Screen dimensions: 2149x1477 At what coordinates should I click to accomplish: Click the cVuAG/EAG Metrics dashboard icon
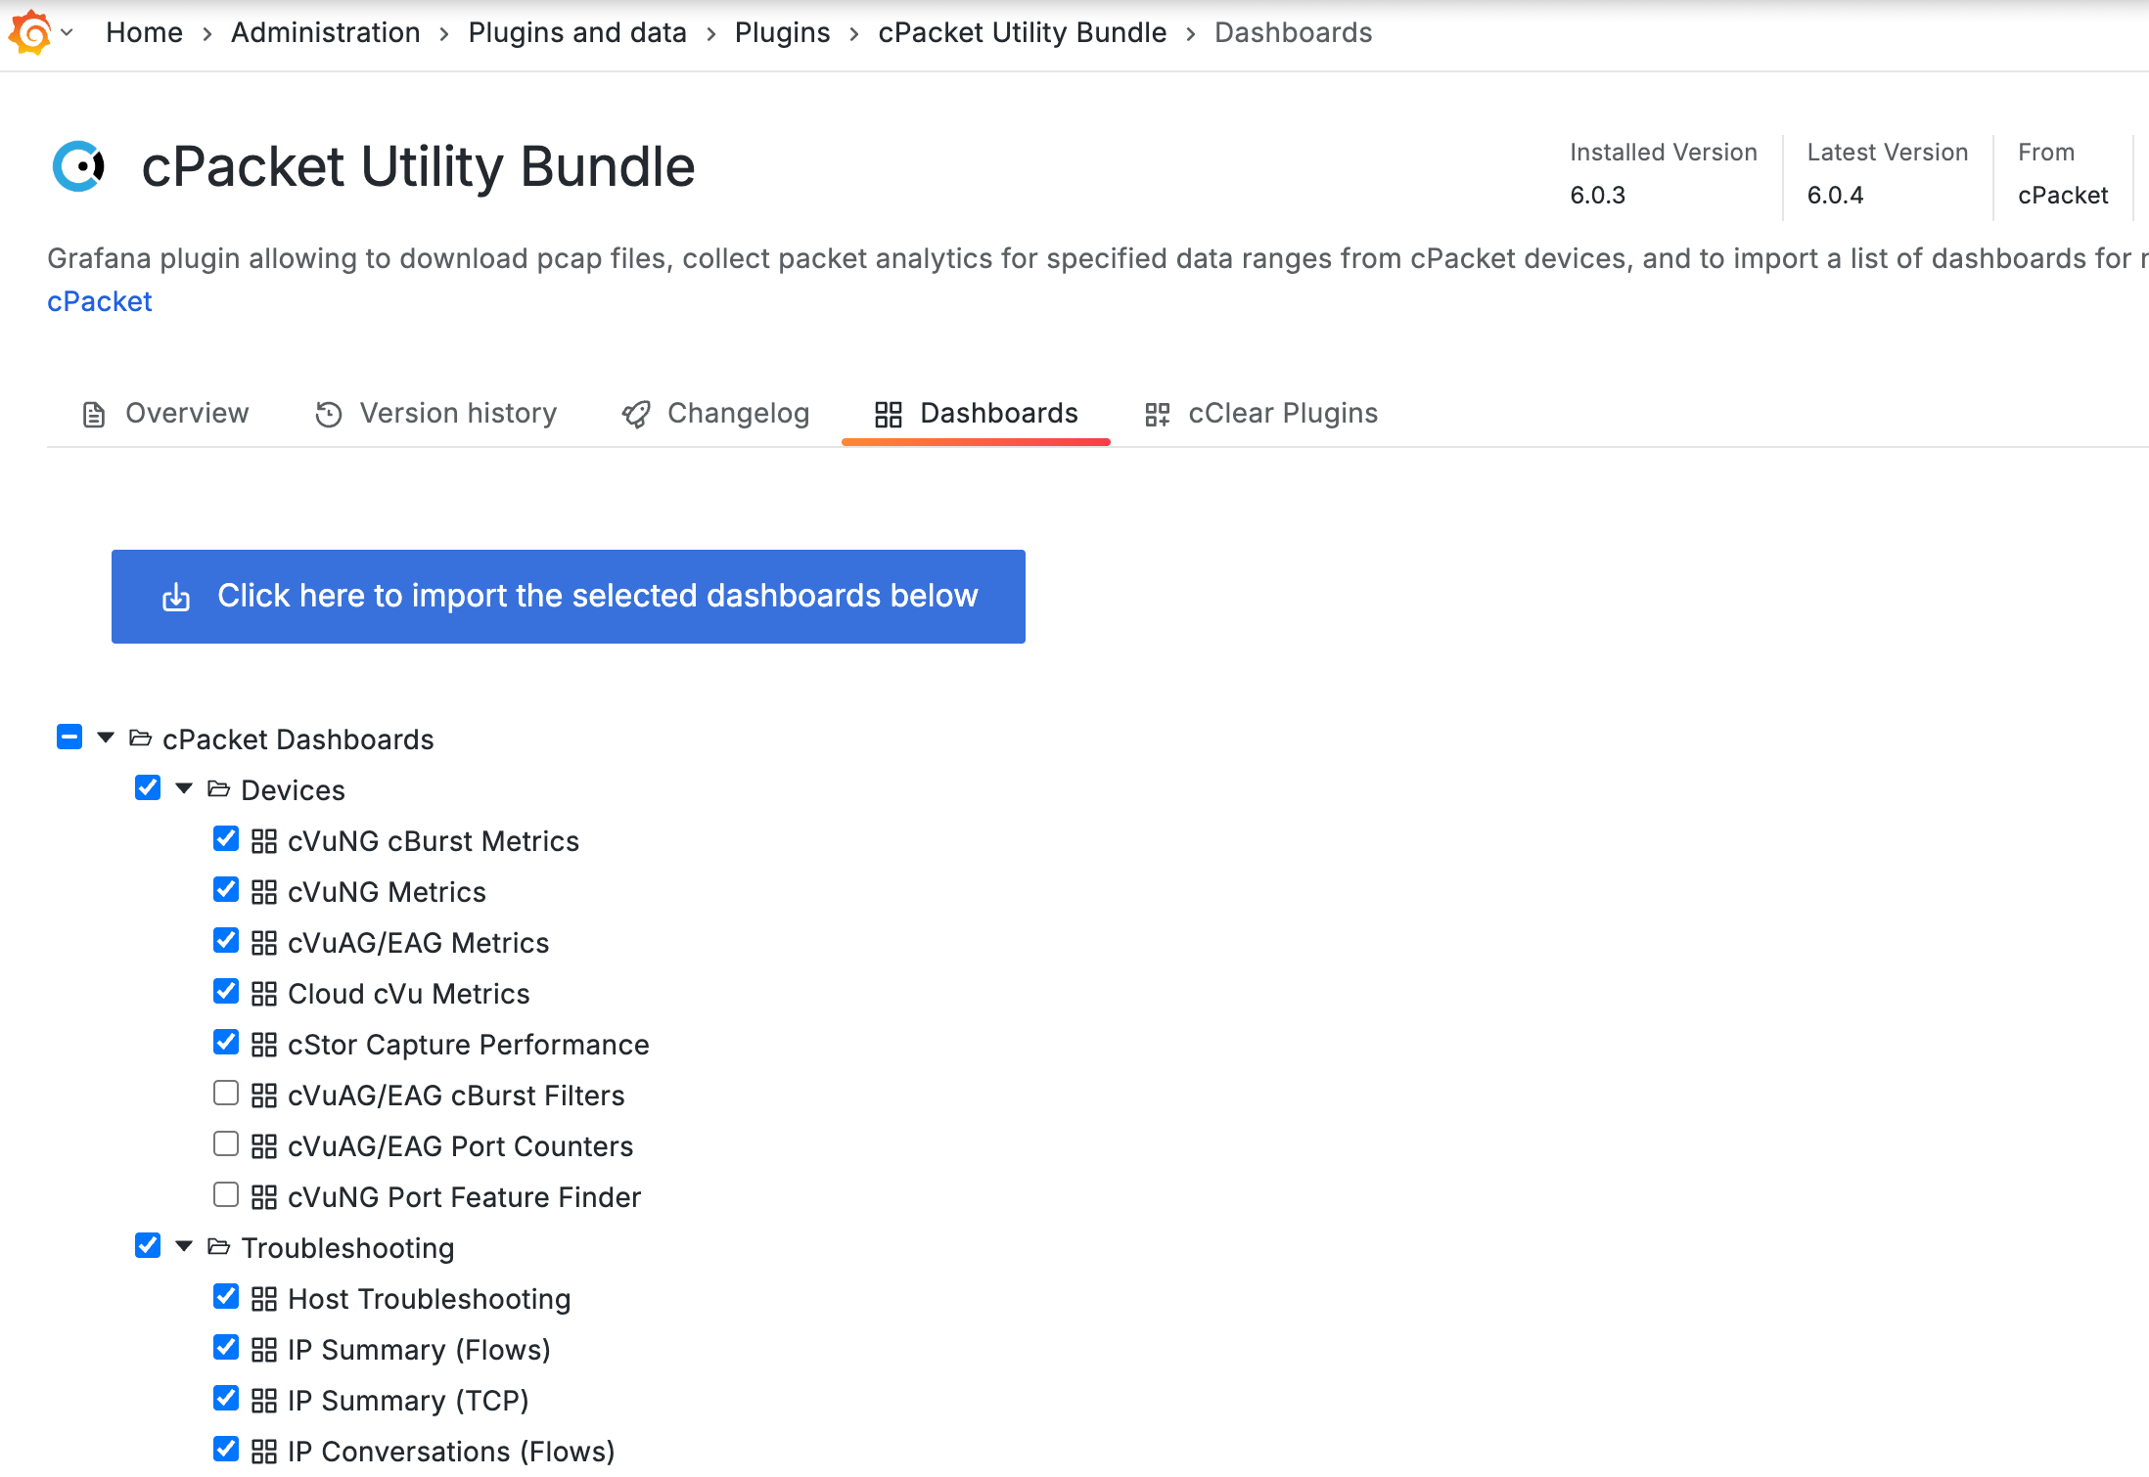tap(264, 943)
